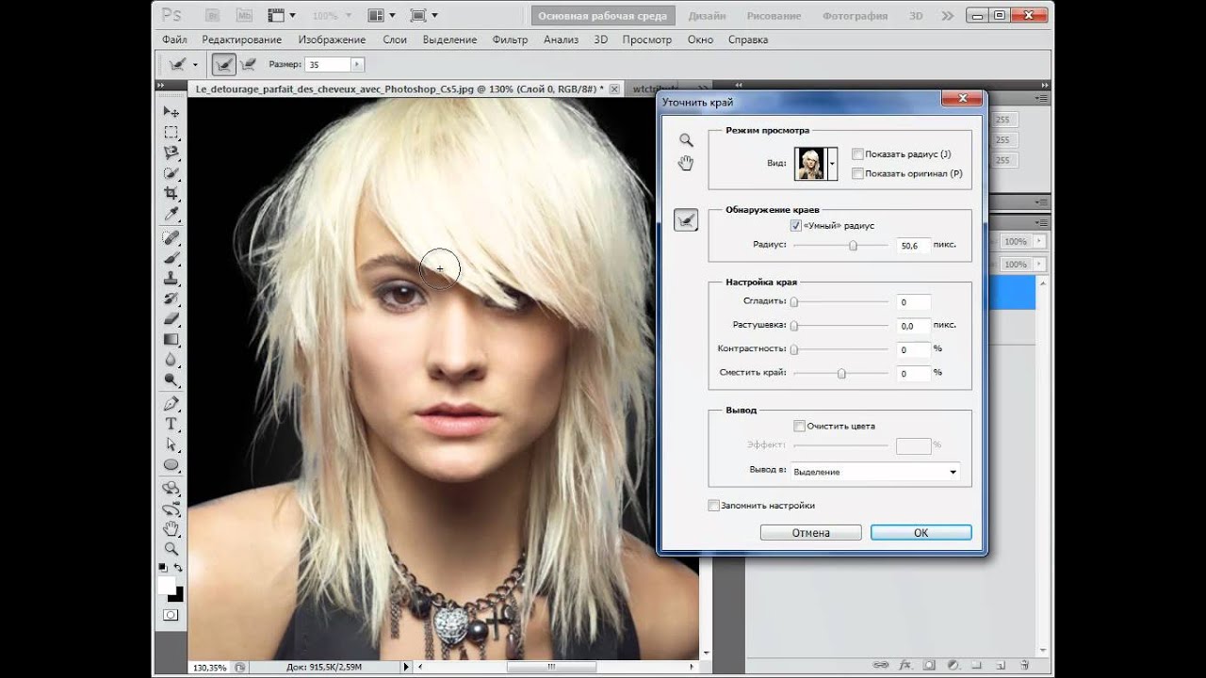Viewport: 1206px width, 678px height.
Task: Select the Gradient tool
Action: point(171,338)
